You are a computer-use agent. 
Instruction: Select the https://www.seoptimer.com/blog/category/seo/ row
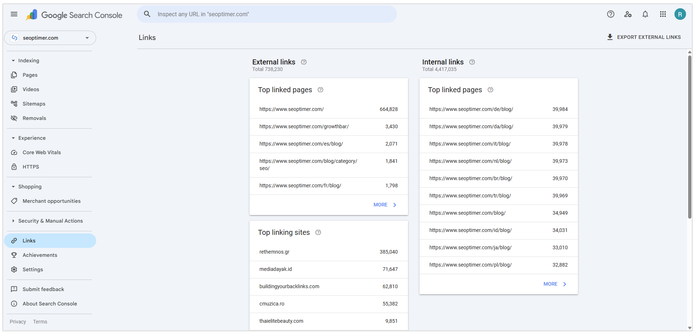click(x=329, y=165)
